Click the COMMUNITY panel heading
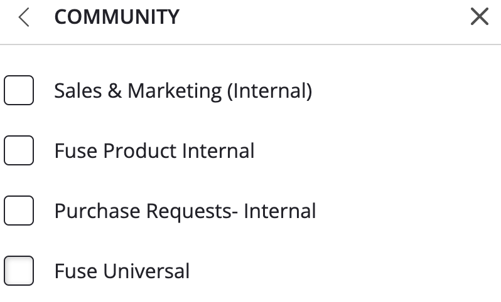The height and width of the screenshot is (302, 501). point(117,18)
